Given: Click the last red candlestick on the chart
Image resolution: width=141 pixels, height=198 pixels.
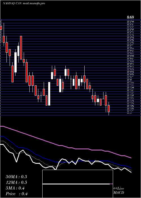Looking at the screenshot, I should tap(109, 108).
